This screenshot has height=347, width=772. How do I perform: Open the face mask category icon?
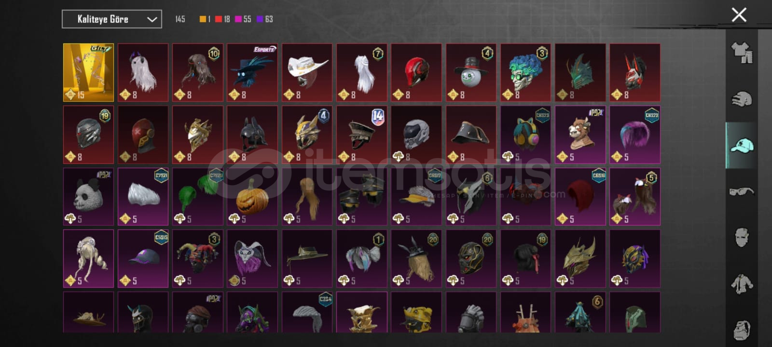(x=742, y=238)
